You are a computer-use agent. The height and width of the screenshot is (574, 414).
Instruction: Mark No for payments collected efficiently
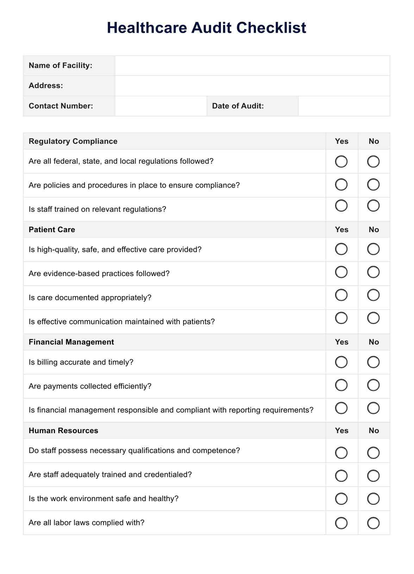click(373, 385)
